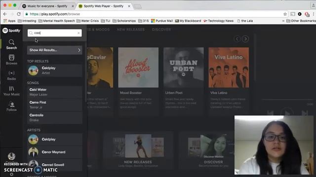The width and height of the screenshot is (316, 177).
Task: Open Intresting bookmarks folder
Action: pos(27,21)
